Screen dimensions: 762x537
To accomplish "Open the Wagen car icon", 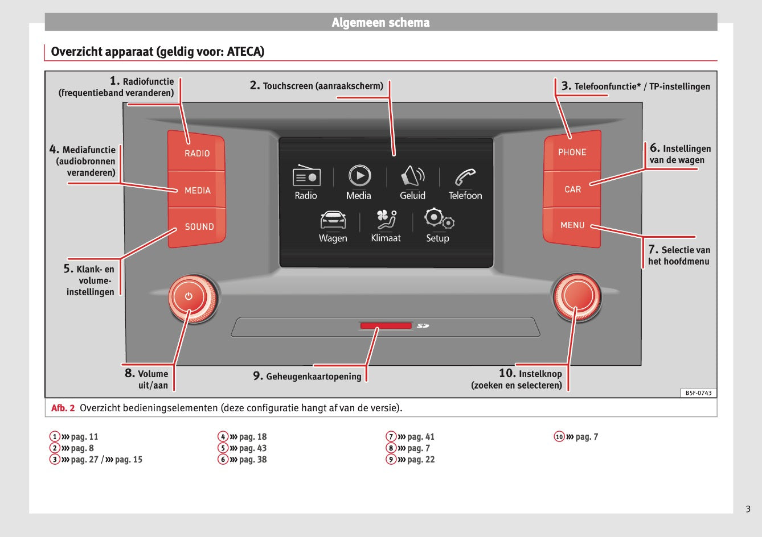I will [x=333, y=220].
